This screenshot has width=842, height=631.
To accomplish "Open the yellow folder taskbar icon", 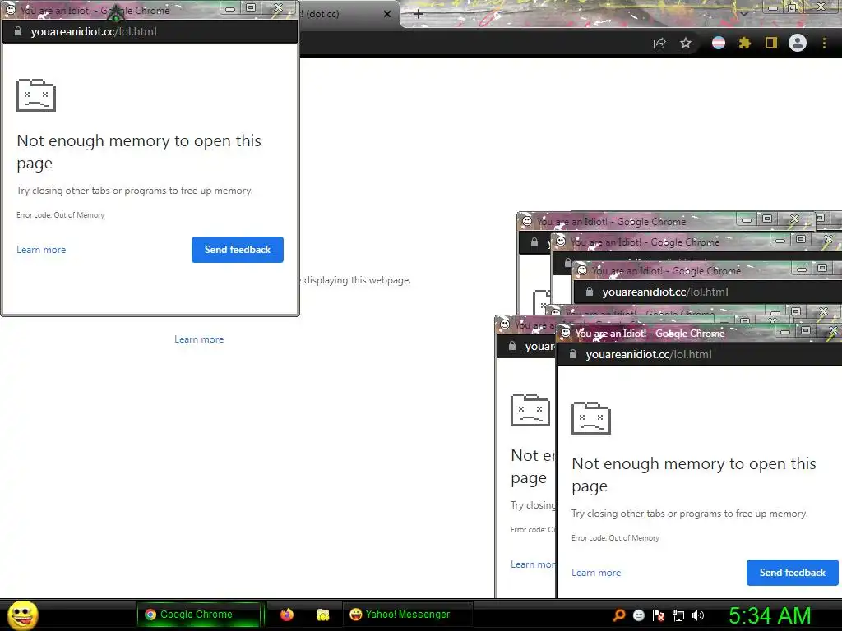I will [x=322, y=615].
